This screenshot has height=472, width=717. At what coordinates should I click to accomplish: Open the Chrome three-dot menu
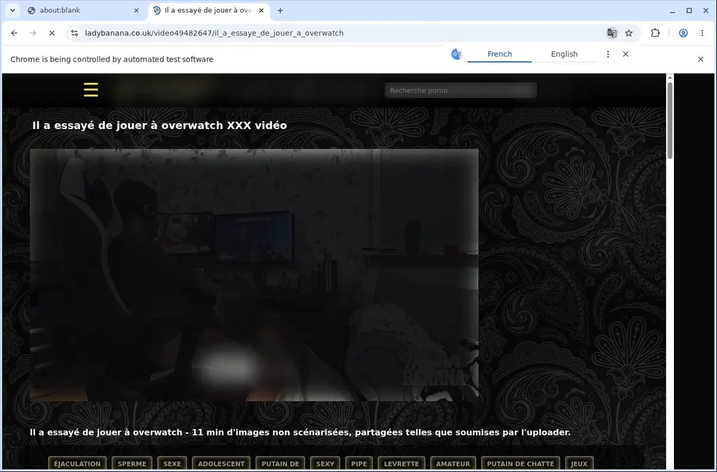pos(701,33)
